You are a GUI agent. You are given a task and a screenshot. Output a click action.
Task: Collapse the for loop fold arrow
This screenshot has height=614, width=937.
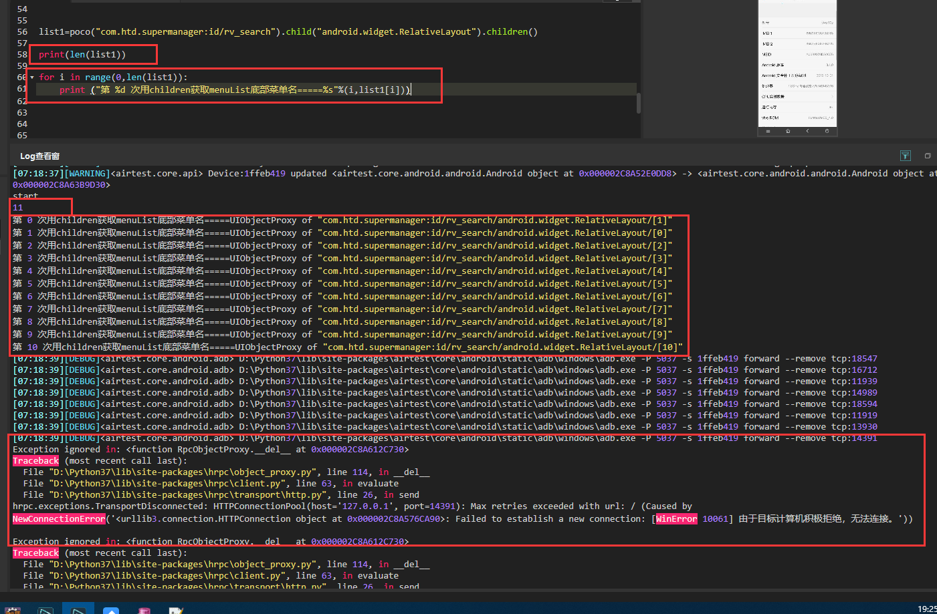pyautogui.click(x=31, y=78)
